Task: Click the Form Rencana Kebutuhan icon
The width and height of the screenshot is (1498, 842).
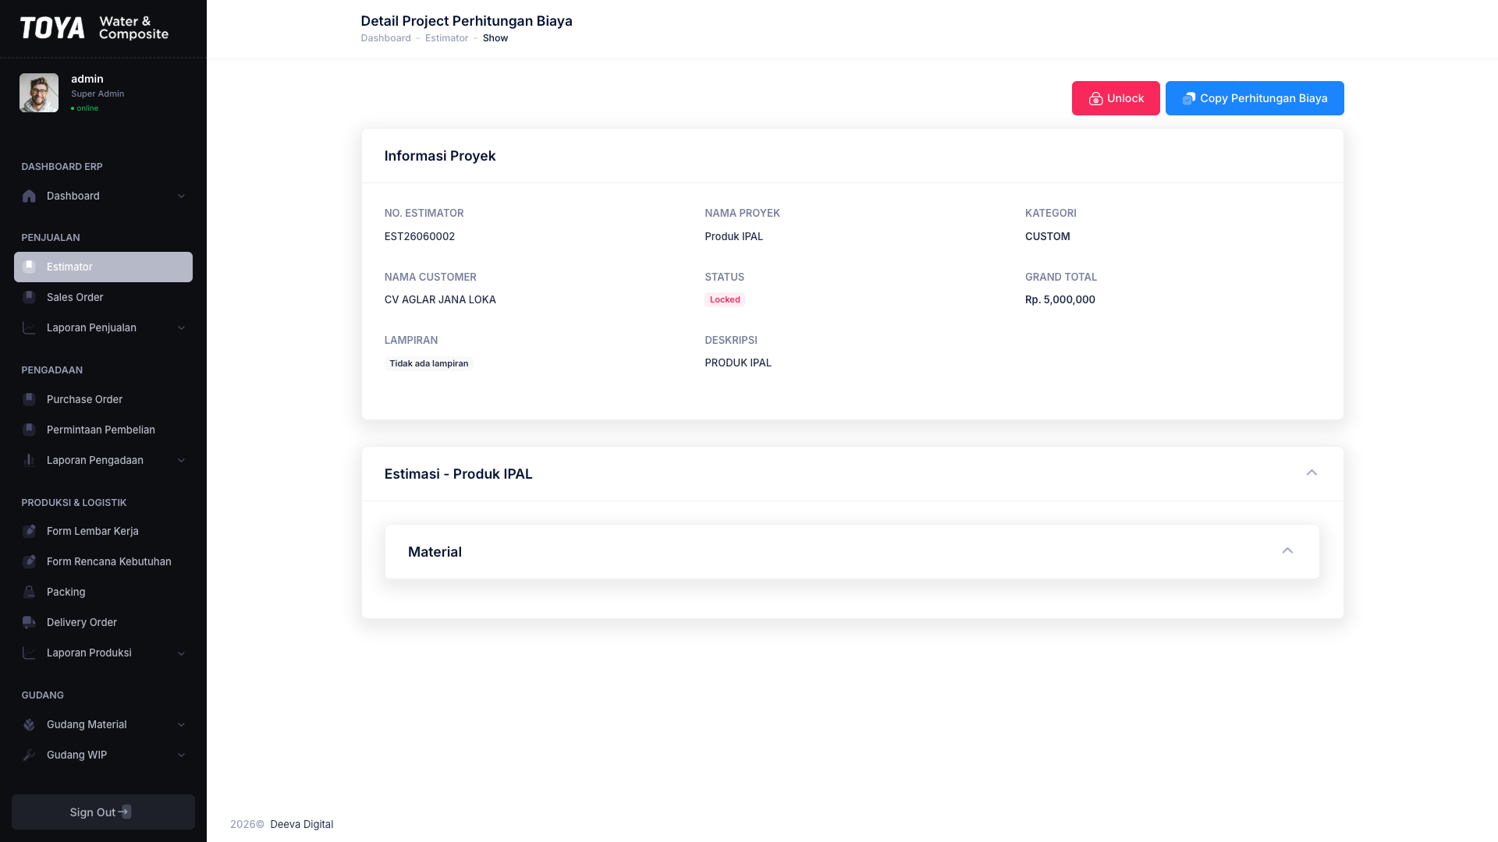Action: pyautogui.click(x=29, y=562)
